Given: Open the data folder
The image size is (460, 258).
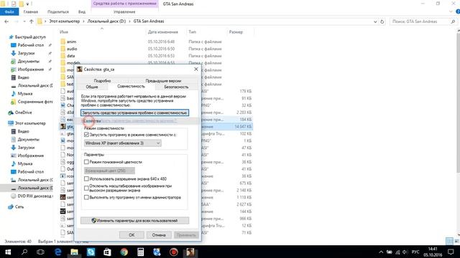Looking at the screenshot, I should 70,56.
